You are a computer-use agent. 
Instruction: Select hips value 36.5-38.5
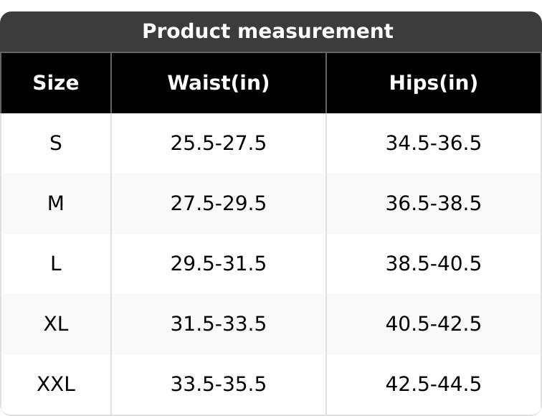pos(433,204)
